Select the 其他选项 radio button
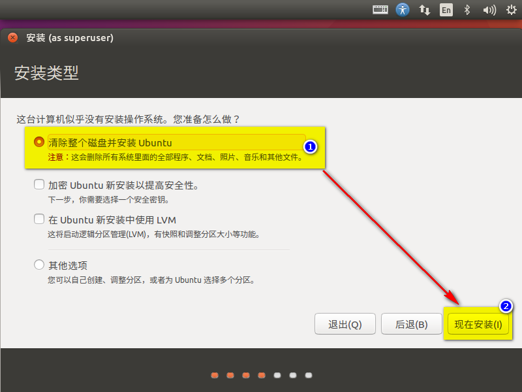Viewport: 522px width, 392px height. 38,264
